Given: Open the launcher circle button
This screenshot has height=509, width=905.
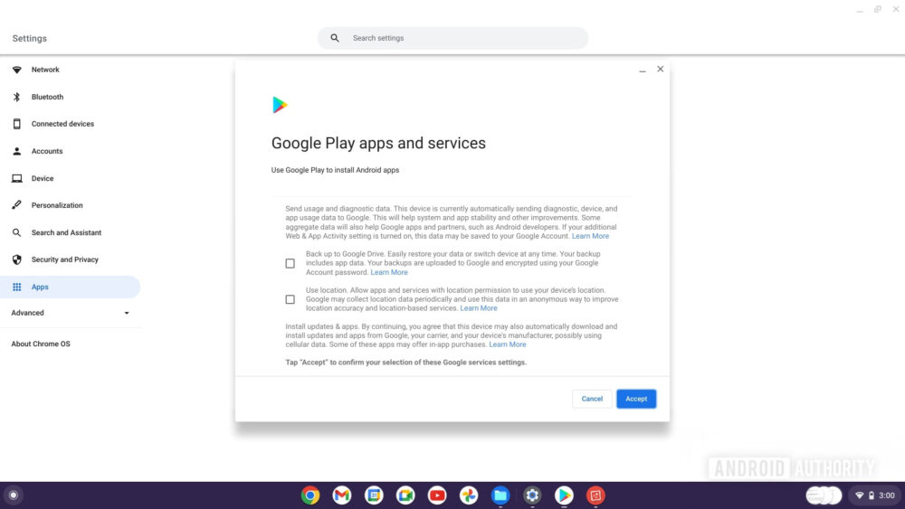Looking at the screenshot, I should point(14,495).
